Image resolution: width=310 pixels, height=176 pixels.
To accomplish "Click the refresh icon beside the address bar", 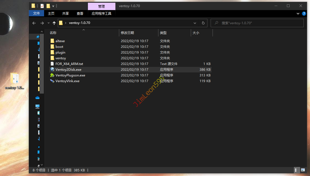I will pos(203,23).
